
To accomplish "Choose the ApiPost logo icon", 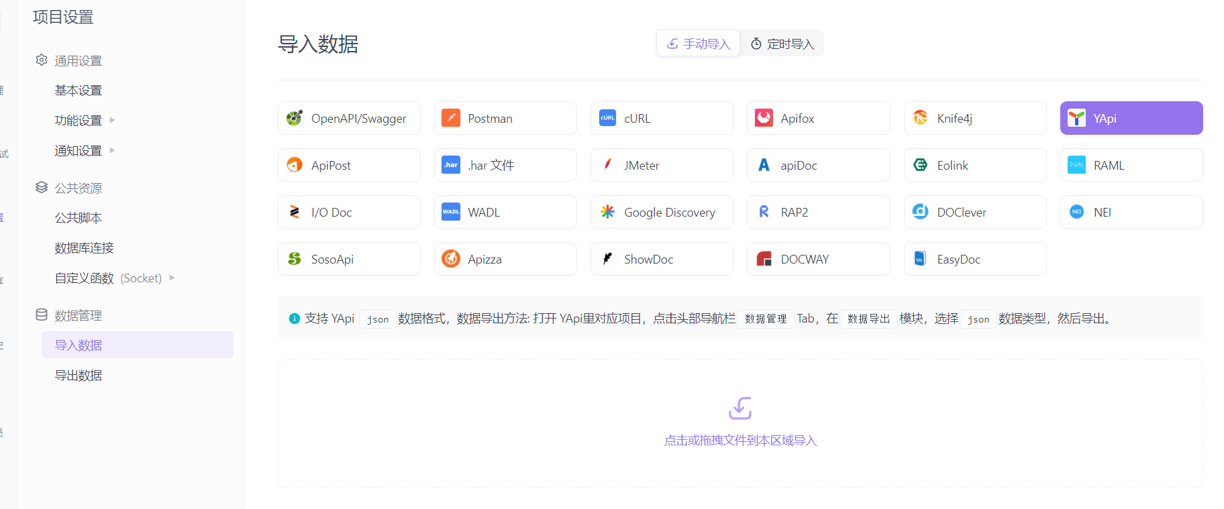I will click(x=294, y=165).
